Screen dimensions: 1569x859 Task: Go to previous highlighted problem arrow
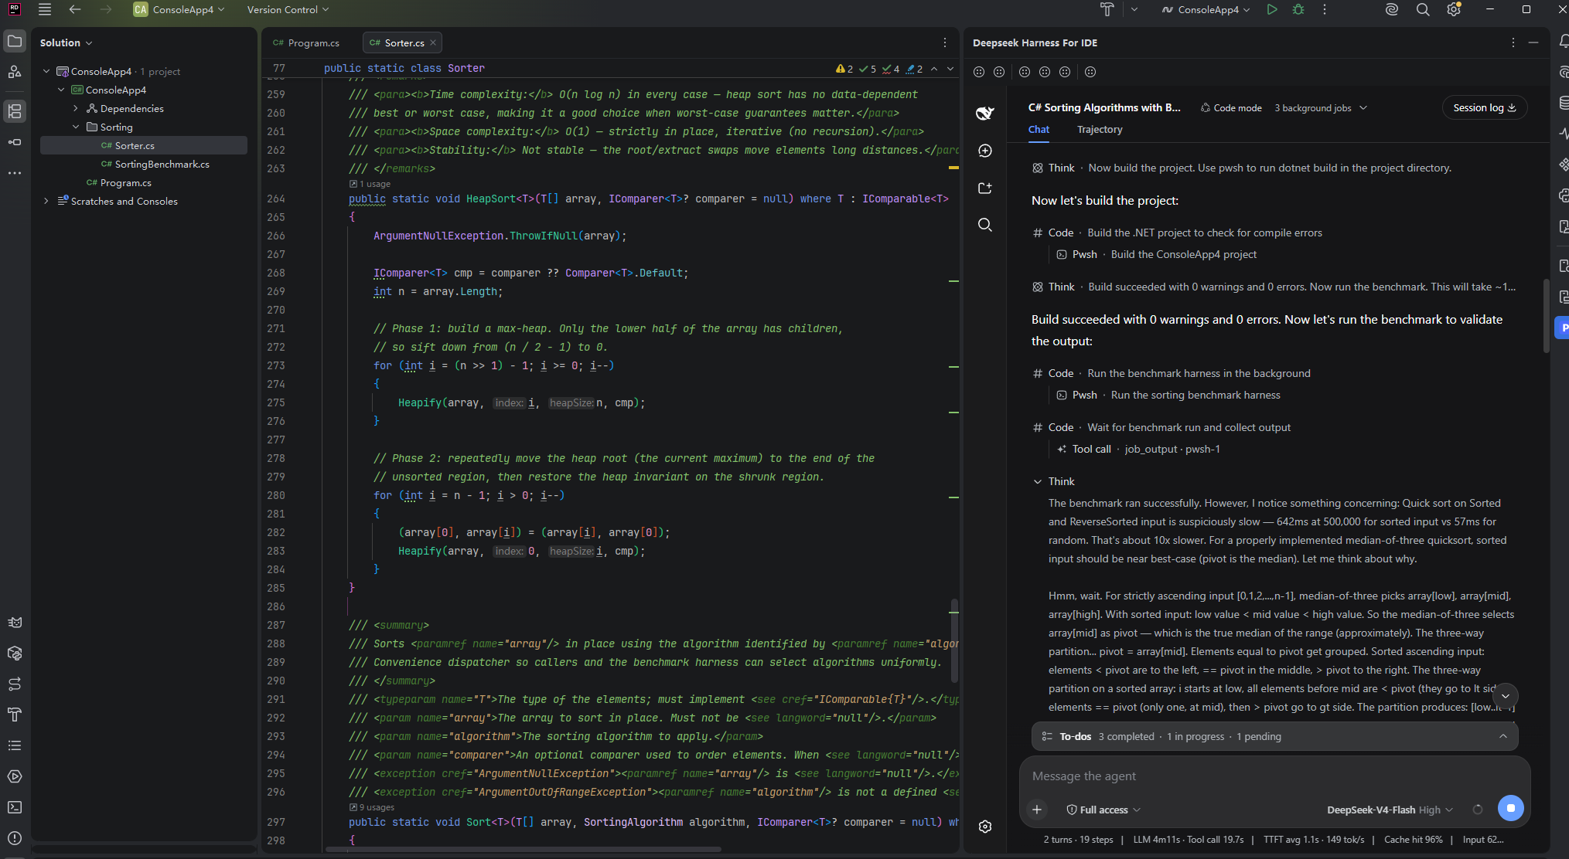[934, 69]
